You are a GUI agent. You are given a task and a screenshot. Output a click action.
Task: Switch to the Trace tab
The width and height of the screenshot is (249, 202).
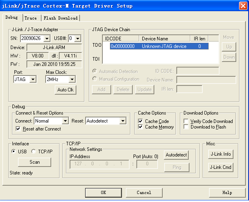tap(30, 18)
